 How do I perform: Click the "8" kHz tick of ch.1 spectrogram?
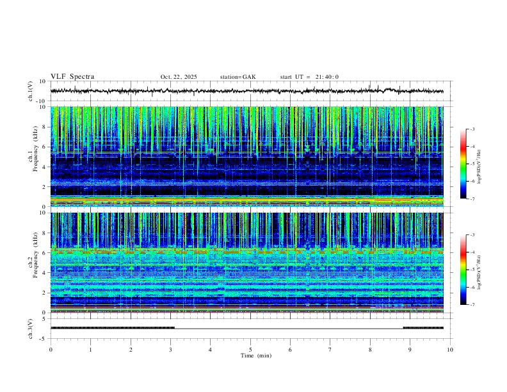click(x=44, y=127)
